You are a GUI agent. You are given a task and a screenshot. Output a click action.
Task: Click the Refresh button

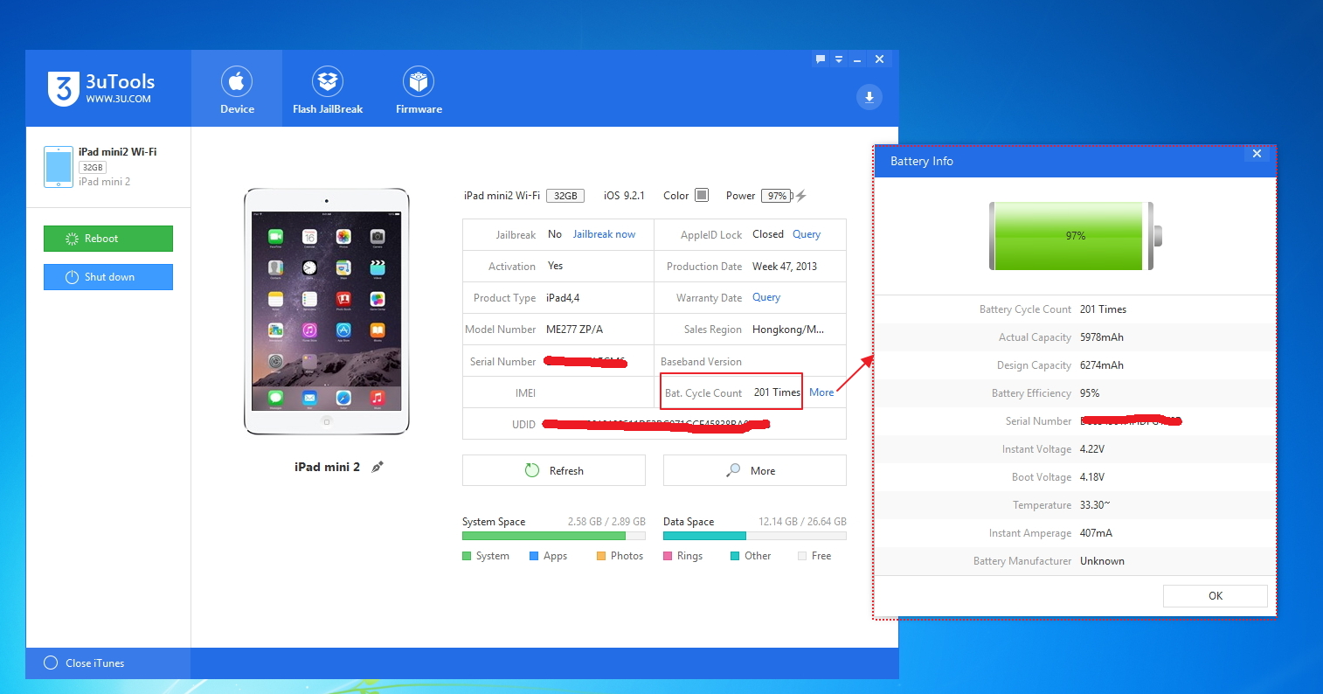pos(554,470)
